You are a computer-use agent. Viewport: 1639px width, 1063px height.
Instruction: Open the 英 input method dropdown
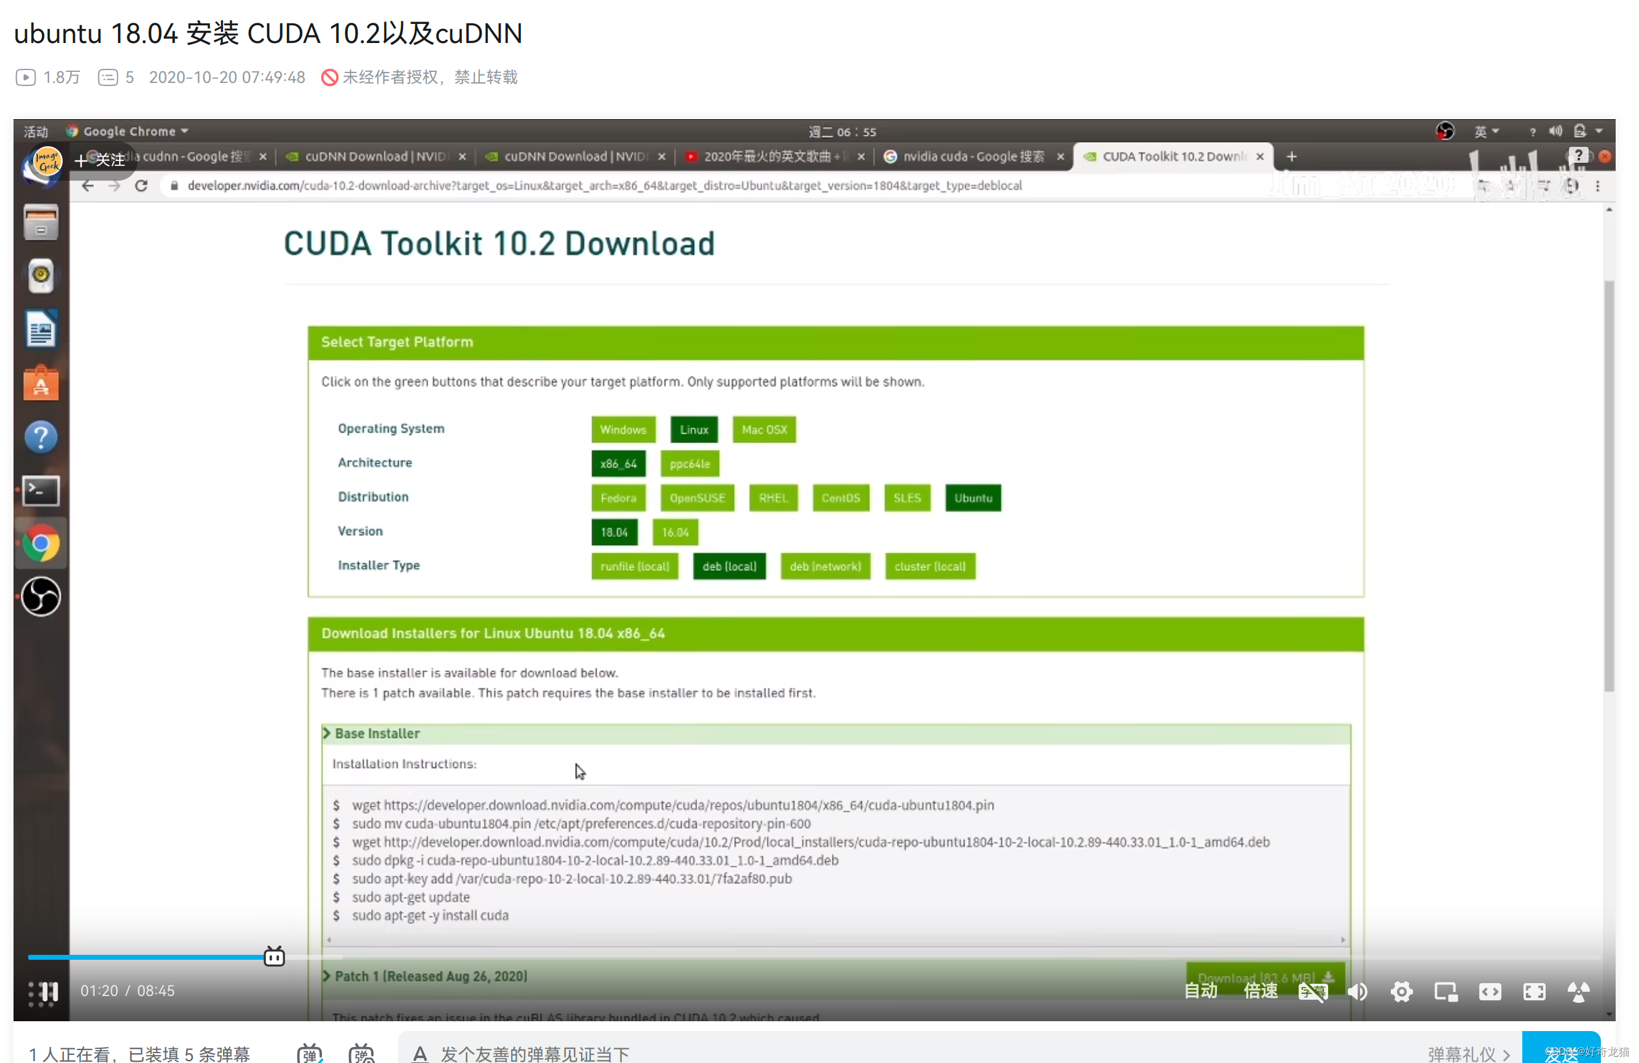coord(1486,131)
